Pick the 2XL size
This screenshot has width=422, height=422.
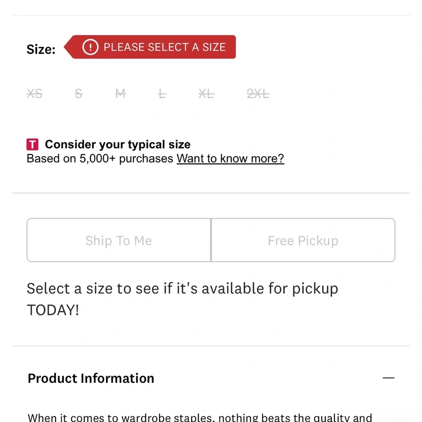258,94
